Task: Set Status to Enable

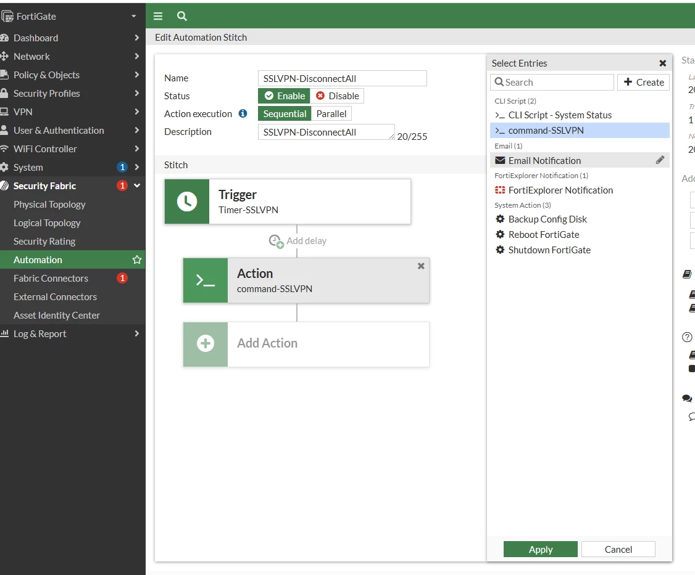Action: (x=285, y=96)
